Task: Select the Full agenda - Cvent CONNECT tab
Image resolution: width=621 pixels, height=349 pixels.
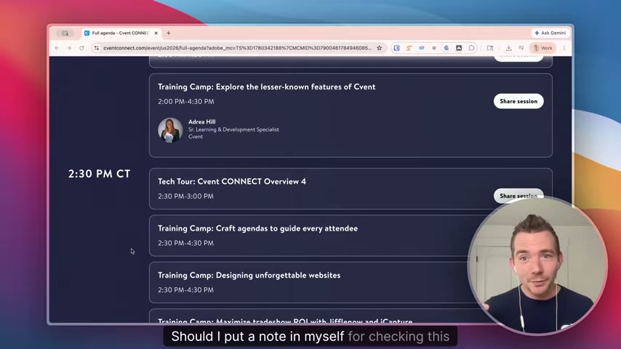Action: click(121, 33)
